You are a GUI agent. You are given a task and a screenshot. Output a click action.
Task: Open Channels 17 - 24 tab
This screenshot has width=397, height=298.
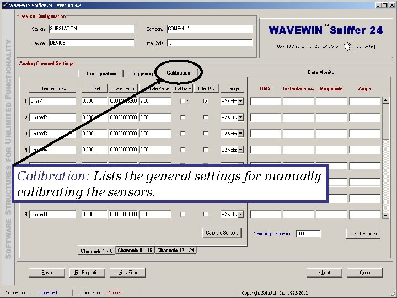click(x=176, y=250)
